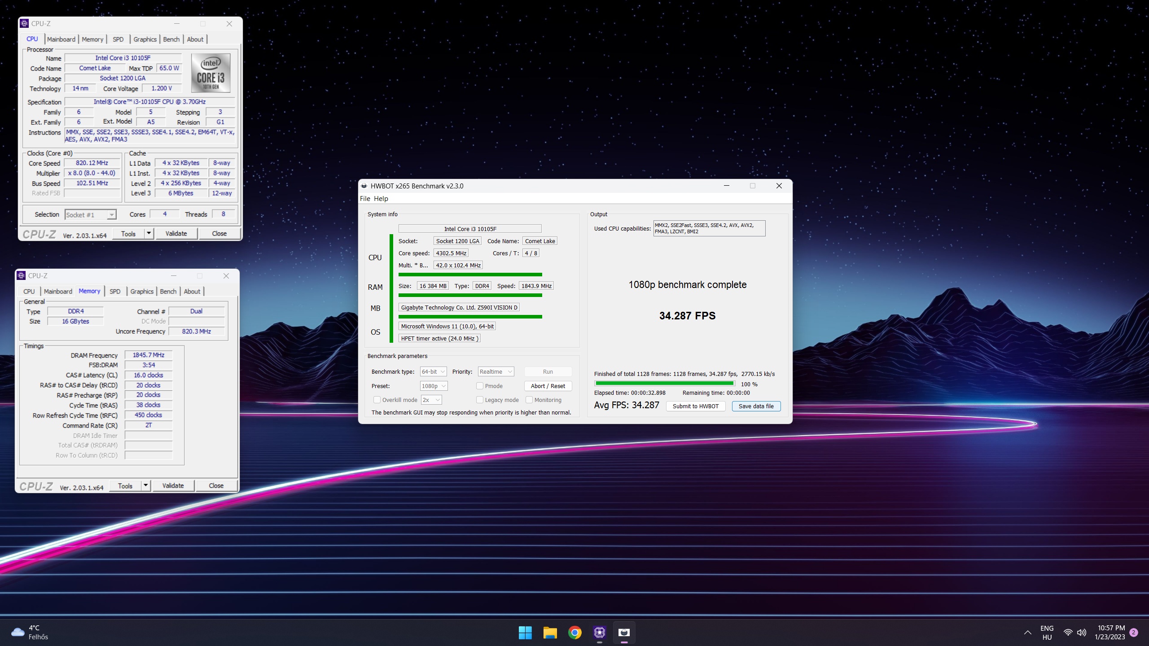This screenshot has height=646, width=1149.
Task: Click the DRAM Frequency 1845.7 MHz value
Action: [x=149, y=355]
